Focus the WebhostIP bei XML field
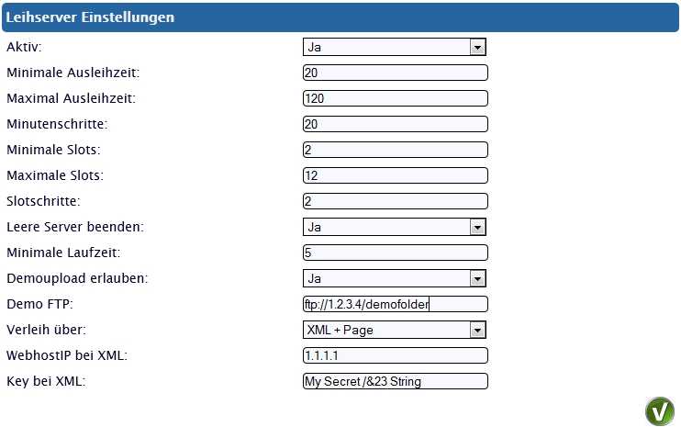 pyautogui.click(x=396, y=355)
